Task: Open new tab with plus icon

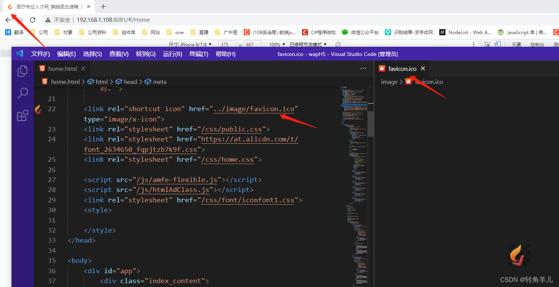Action: (x=103, y=7)
